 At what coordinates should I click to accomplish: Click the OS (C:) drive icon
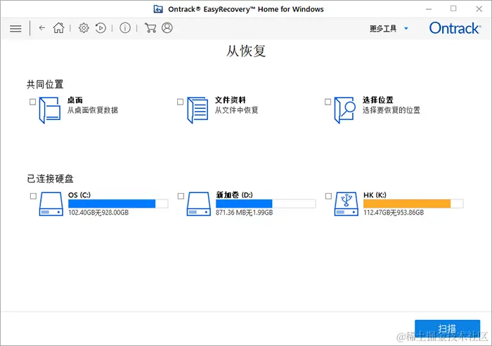[x=51, y=204]
